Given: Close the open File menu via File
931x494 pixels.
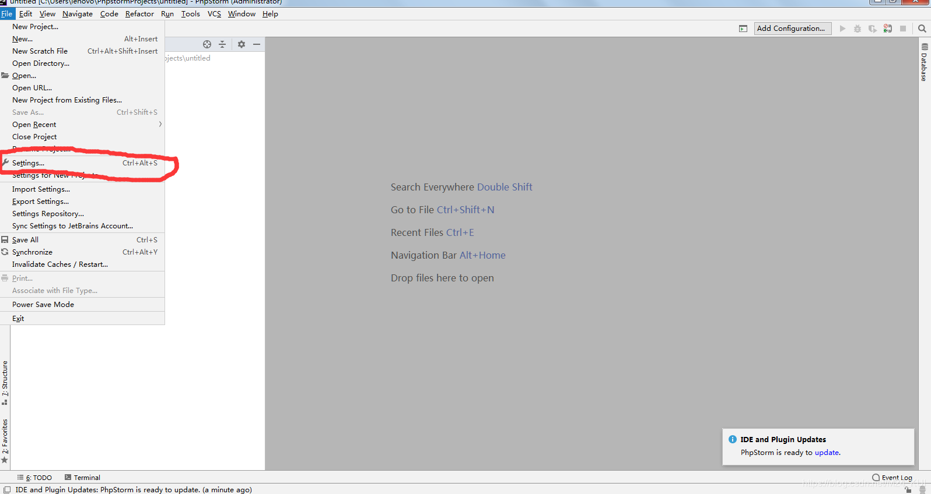Looking at the screenshot, I should (x=7, y=14).
